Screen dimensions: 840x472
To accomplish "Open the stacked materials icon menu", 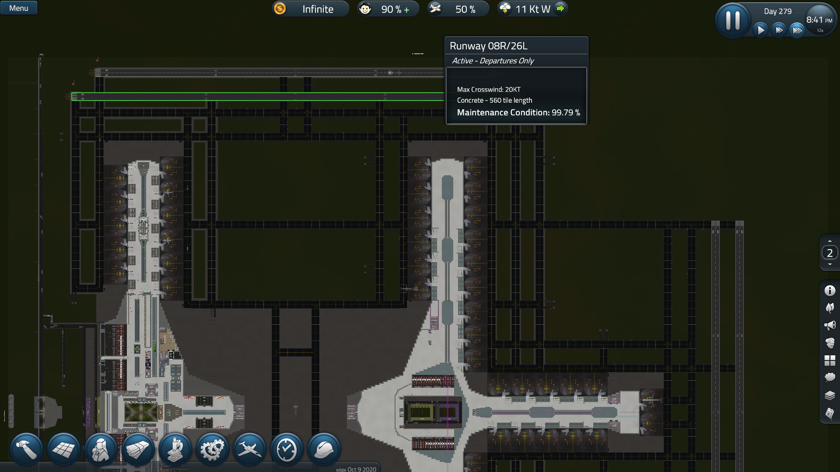I will [x=138, y=449].
